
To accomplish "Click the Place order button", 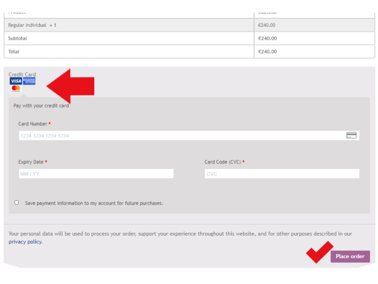I will pos(350,256).
